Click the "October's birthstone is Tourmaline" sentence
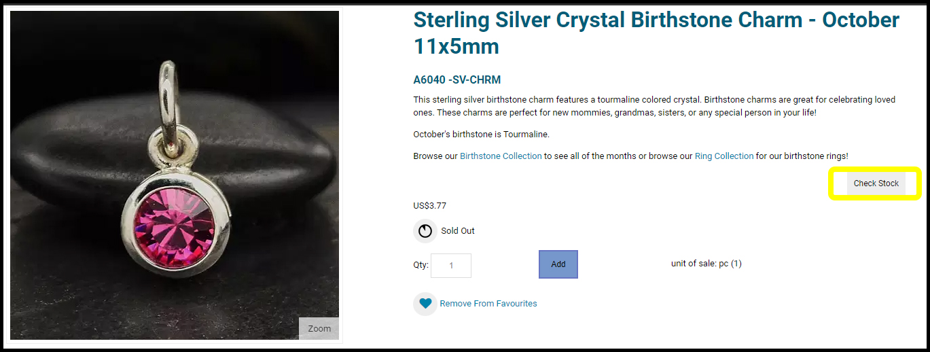Viewport: 930px width, 352px height. click(x=481, y=135)
